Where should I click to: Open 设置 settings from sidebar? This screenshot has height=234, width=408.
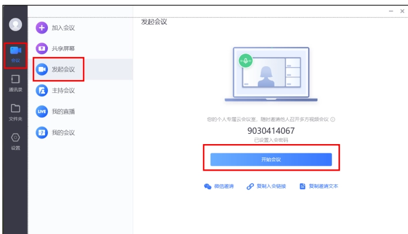[x=14, y=141]
